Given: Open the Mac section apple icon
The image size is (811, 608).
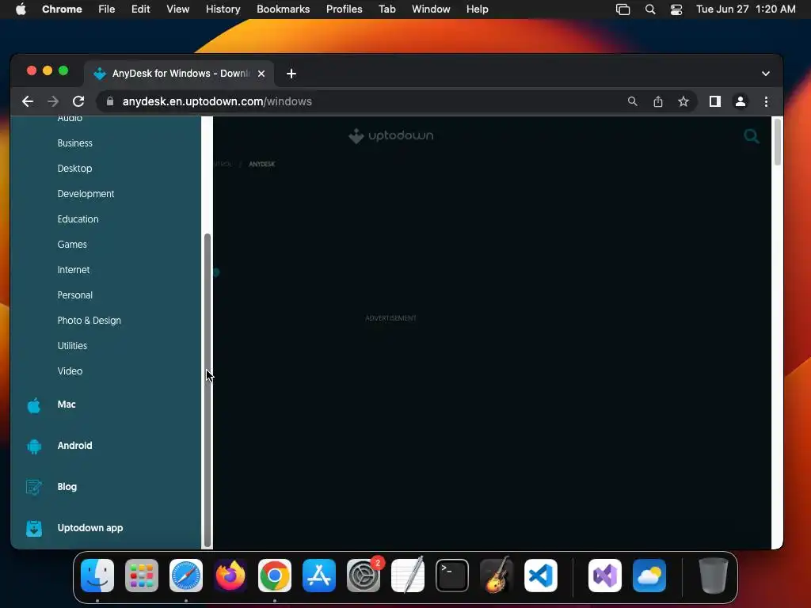Looking at the screenshot, I should [33, 405].
